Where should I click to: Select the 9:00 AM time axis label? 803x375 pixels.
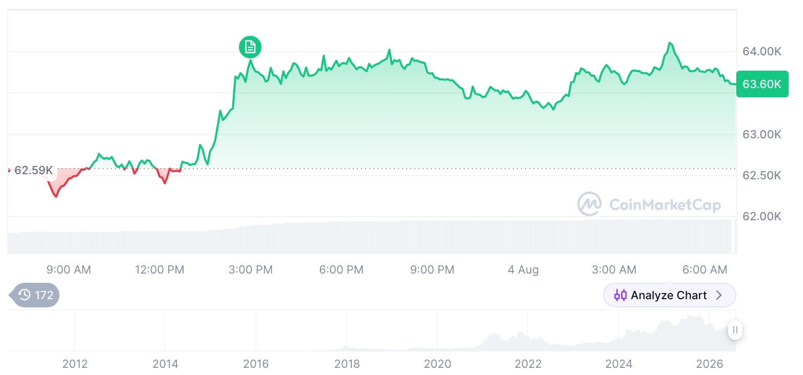tap(69, 269)
